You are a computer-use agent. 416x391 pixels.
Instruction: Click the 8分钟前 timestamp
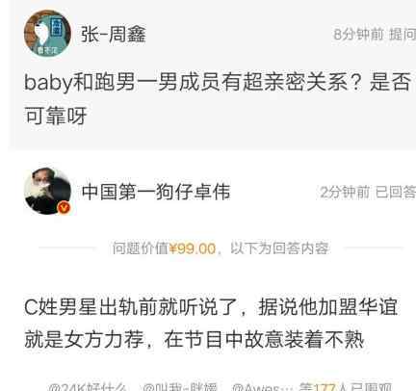pos(358,35)
